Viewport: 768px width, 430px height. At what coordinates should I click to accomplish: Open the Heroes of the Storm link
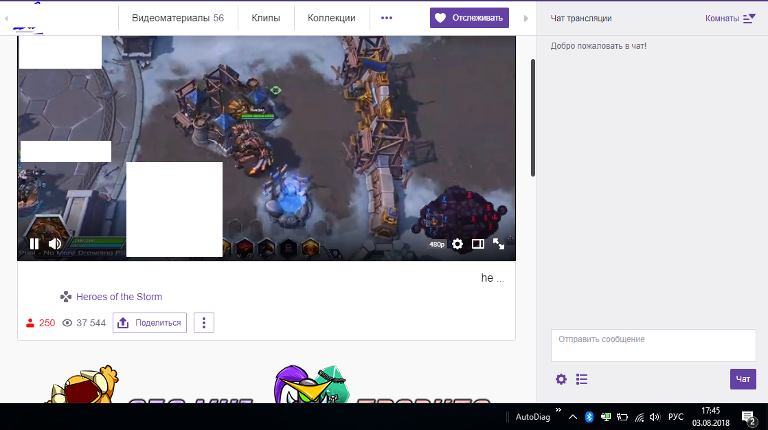[119, 297]
